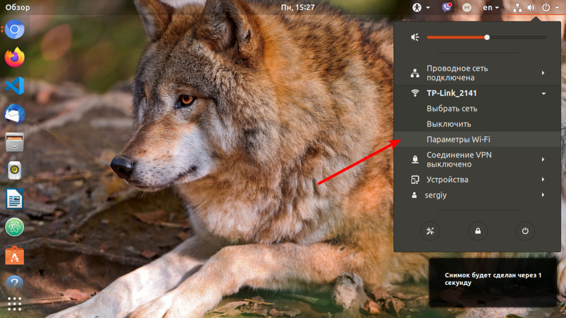
Task: Launch Chromium browser from the dock
Action: click(x=14, y=29)
